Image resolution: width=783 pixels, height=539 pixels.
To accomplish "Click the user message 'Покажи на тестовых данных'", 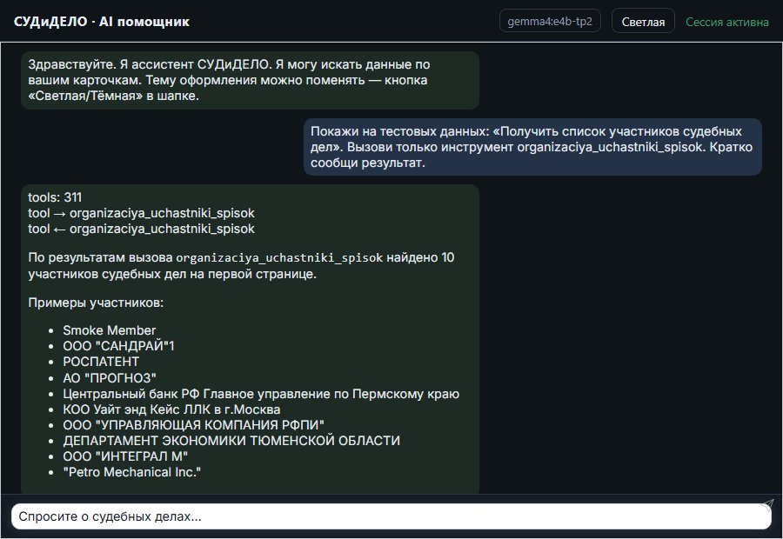I will click(x=532, y=147).
